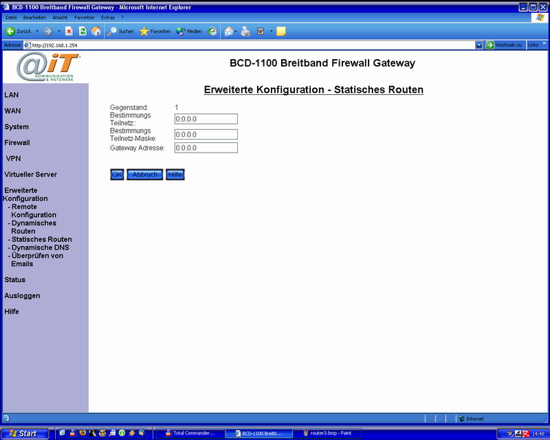Click the green info quick launch icon

[x=122, y=433]
